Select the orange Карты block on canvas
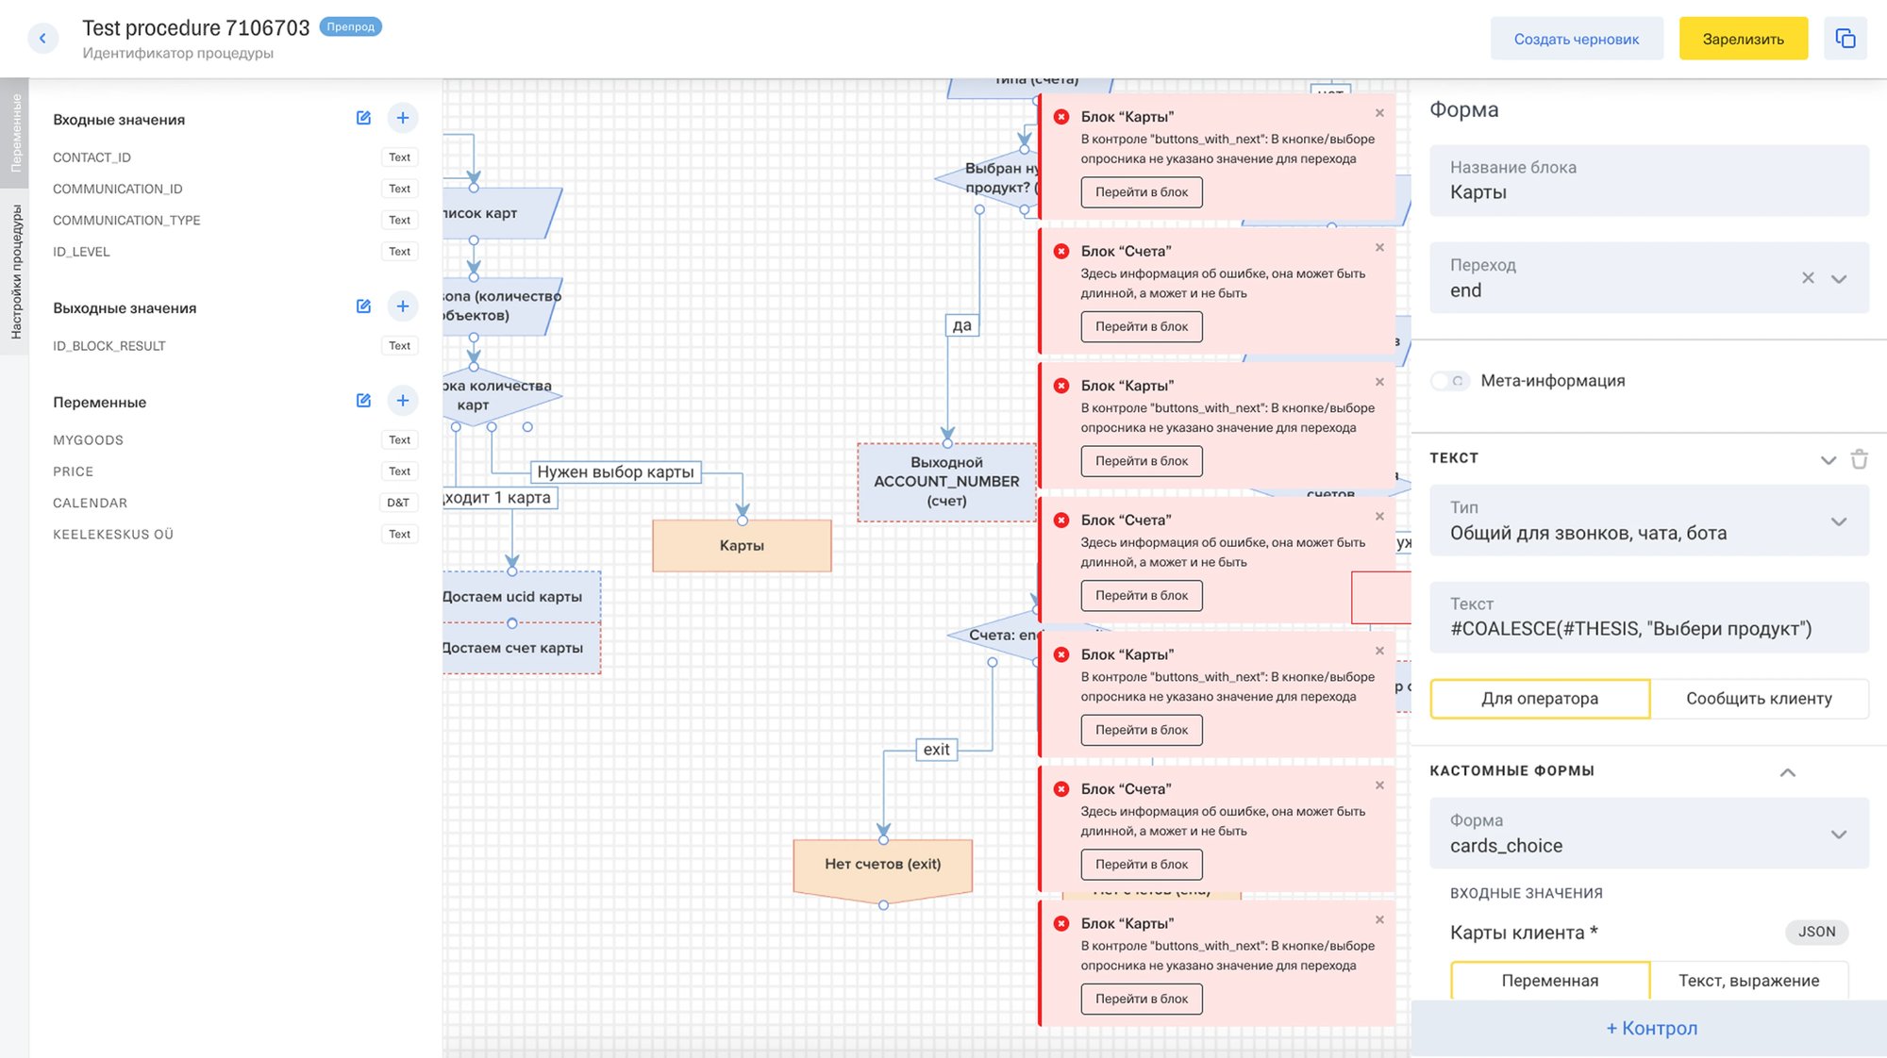1887x1058 pixels. coord(742,546)
